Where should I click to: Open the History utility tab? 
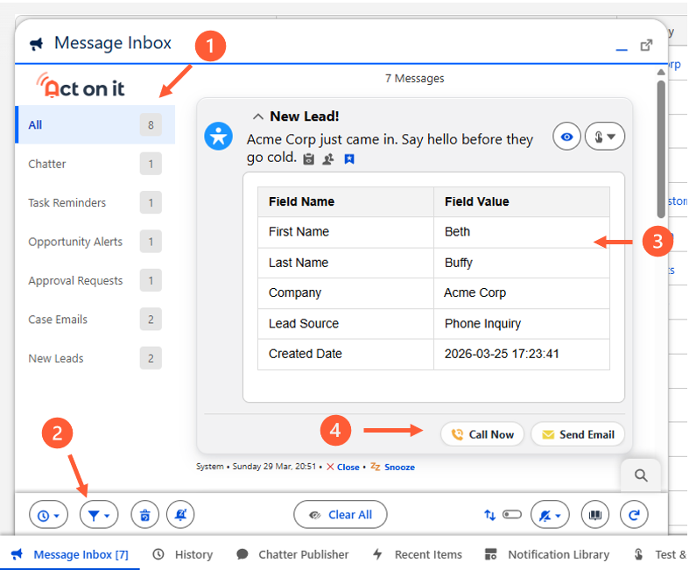click(183, 554)
